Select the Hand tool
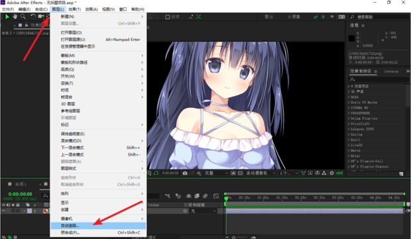Viewport: 411px width, 239px height. (15, 17)
